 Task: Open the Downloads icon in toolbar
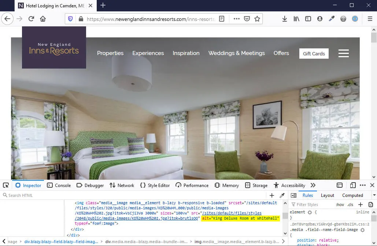[285, 19]
